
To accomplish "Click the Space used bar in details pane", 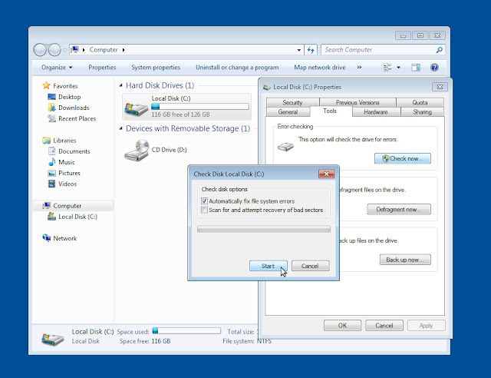I will coord(186,330).
